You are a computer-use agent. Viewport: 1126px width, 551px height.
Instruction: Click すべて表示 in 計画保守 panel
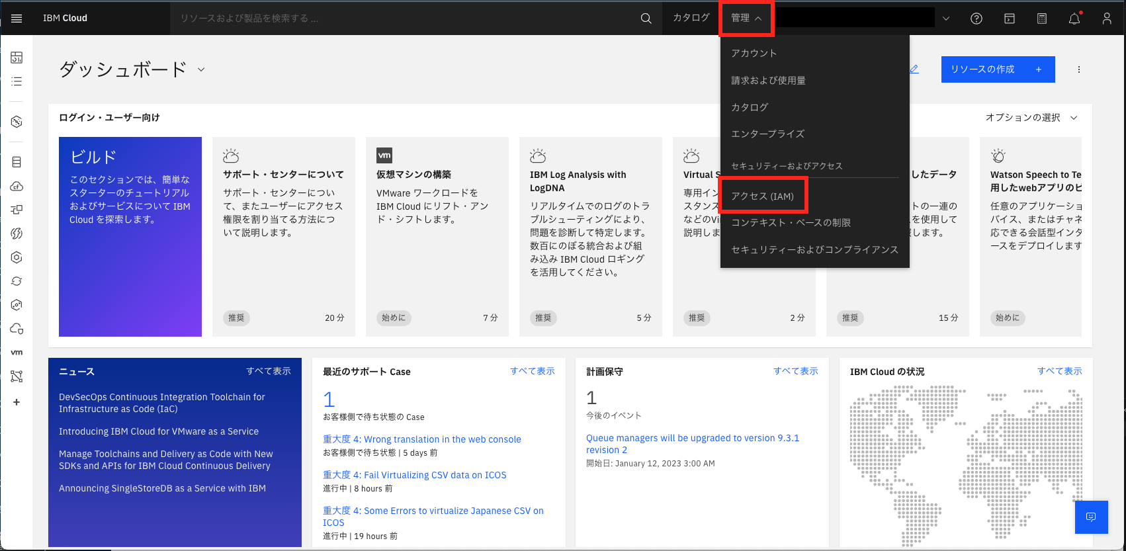[x=796, y=371]
